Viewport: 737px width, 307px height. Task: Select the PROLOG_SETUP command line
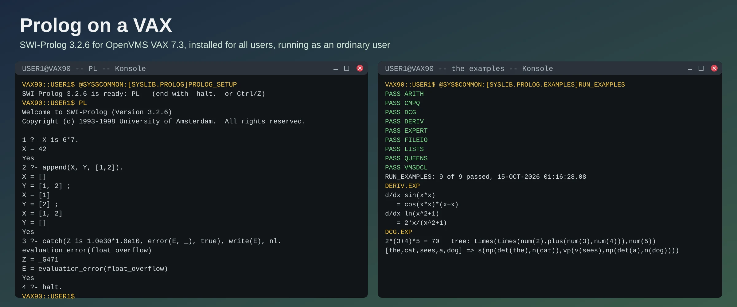click(x=129, y=84)
